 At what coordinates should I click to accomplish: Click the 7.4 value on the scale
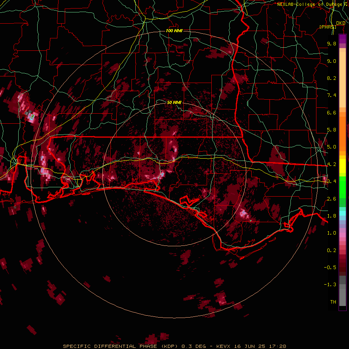pyautogui.click(x=332, y=95)
